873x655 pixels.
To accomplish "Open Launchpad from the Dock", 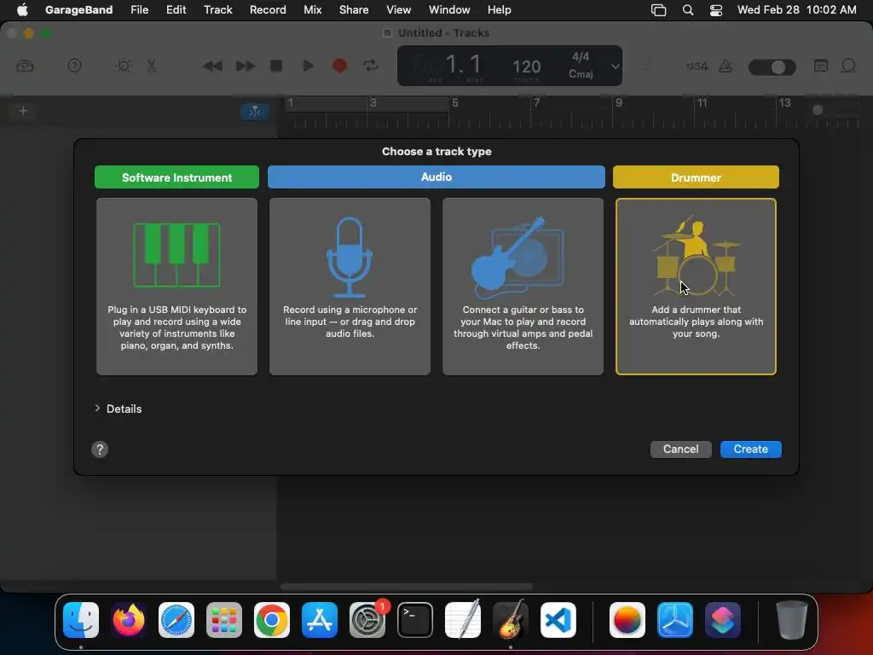I will pos(224,620).
